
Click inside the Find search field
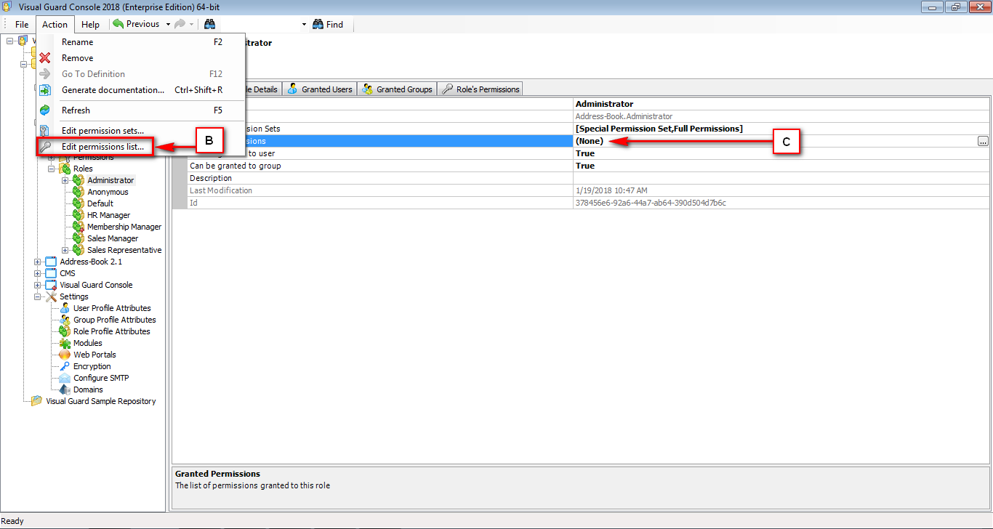tap(262, 23)
